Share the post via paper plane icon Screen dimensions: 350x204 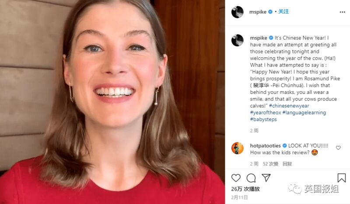(266, 178)
